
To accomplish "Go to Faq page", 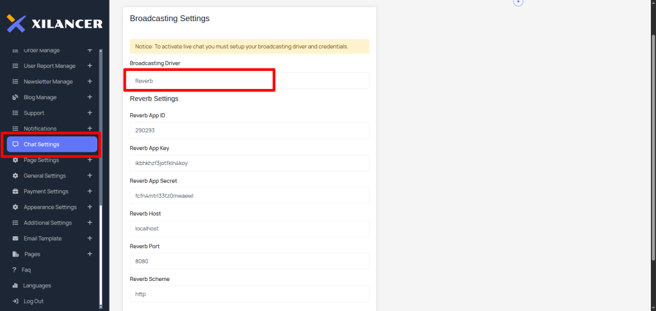I will pos(26,269).
